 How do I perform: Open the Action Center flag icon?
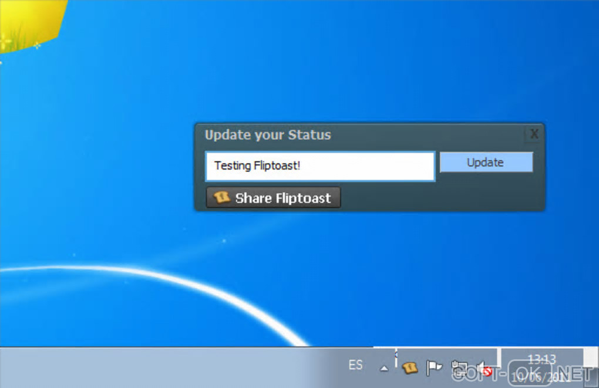(x=434, y=368)
